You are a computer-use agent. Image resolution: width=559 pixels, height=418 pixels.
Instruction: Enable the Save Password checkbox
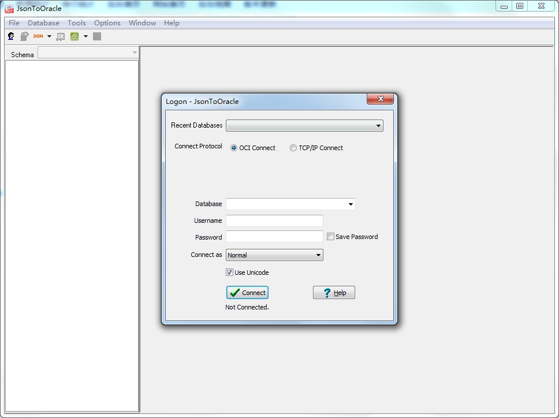pyautogui.click(x=330, y=237)
